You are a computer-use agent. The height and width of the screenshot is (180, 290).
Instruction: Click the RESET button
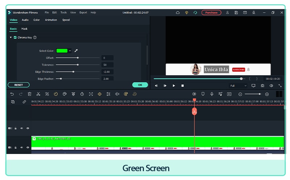[x=18, y=85]
